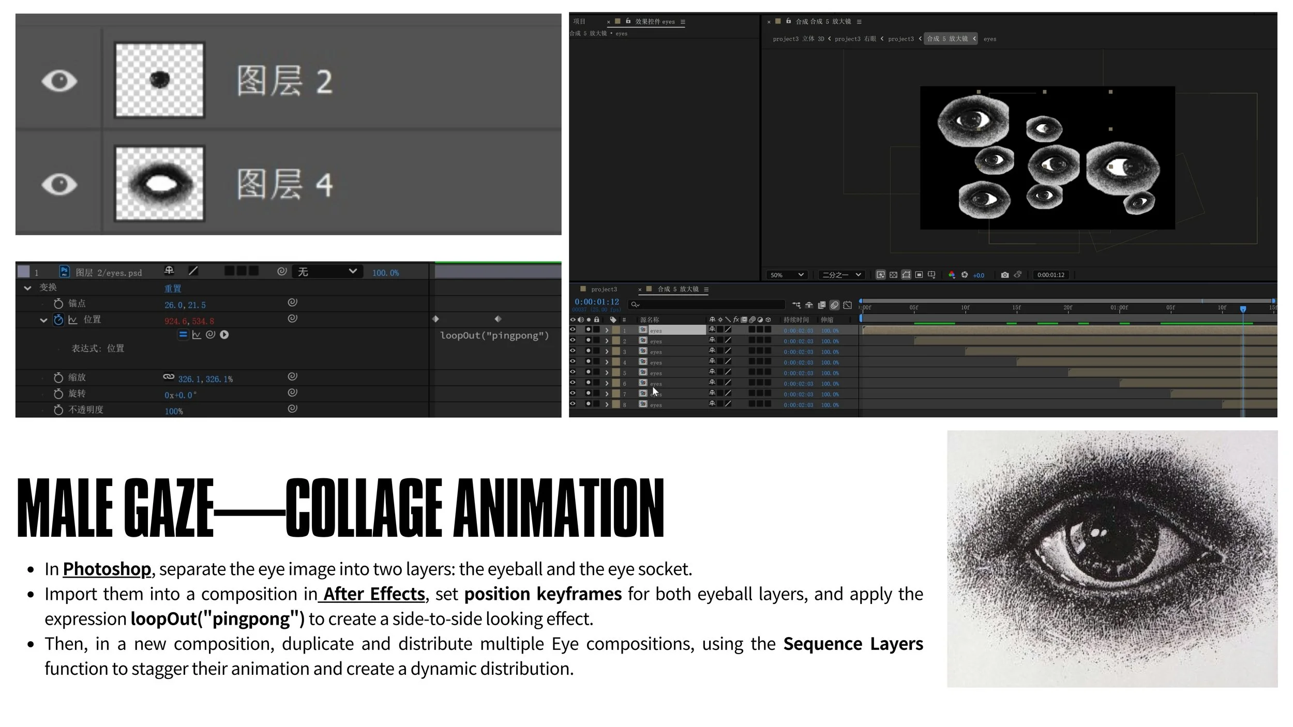
Task: Click 重置 to reset transform
Action: pyautogui.click(x=173, y=289)
